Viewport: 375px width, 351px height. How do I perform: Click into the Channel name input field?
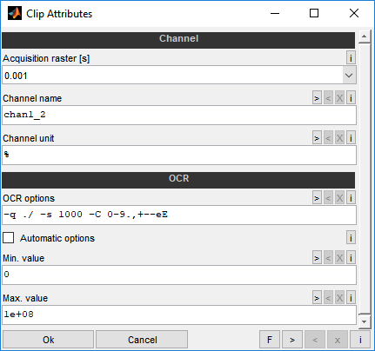[x=179, y=116]
